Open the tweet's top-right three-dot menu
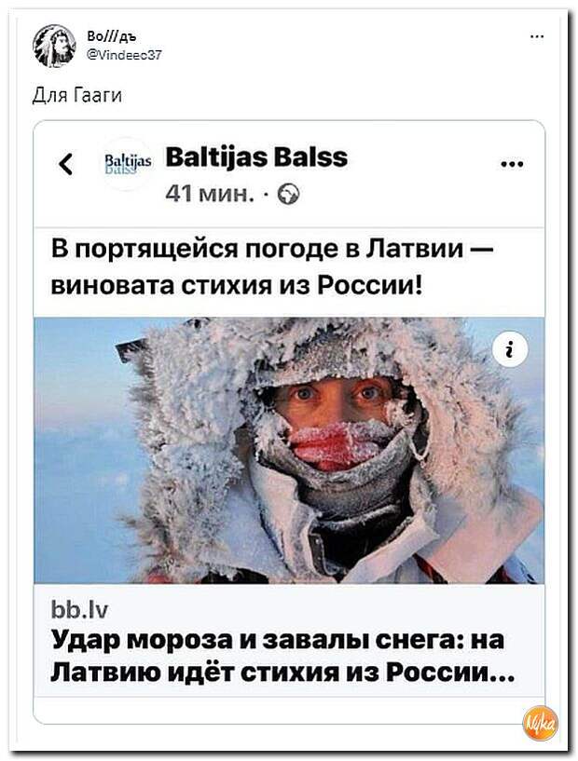This screenshot has width=578, height=761. 537,36
